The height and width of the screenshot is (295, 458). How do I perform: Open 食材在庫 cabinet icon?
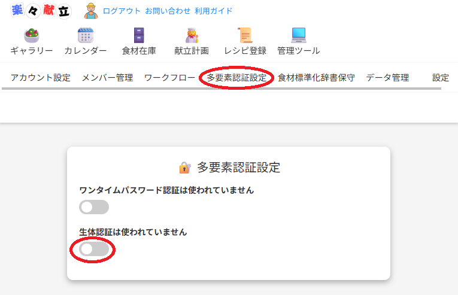coord(139,35)
